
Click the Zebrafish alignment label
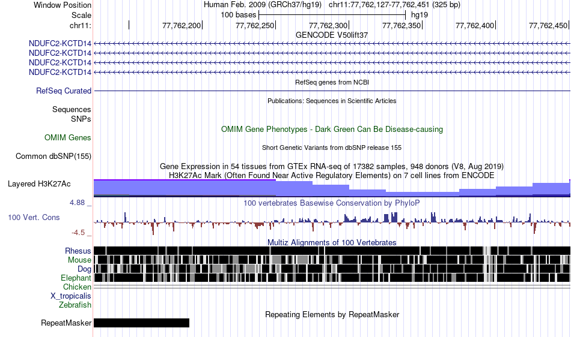pos(75,305)
